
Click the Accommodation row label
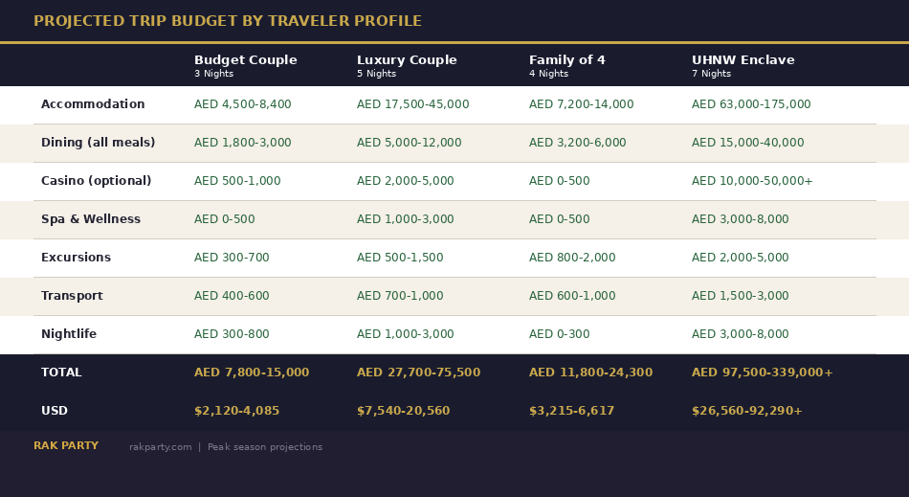point(93,104)
